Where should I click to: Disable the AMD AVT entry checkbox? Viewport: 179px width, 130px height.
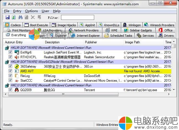[10, 71]
